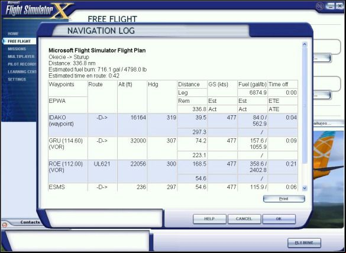The width and height of the screenshot is (346, 253).
Task: Click leg distance 168.5
Action: point(199,164)
